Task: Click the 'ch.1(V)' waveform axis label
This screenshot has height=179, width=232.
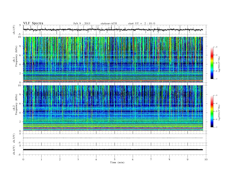Action: pyautogui.click(x=14, y=30)
